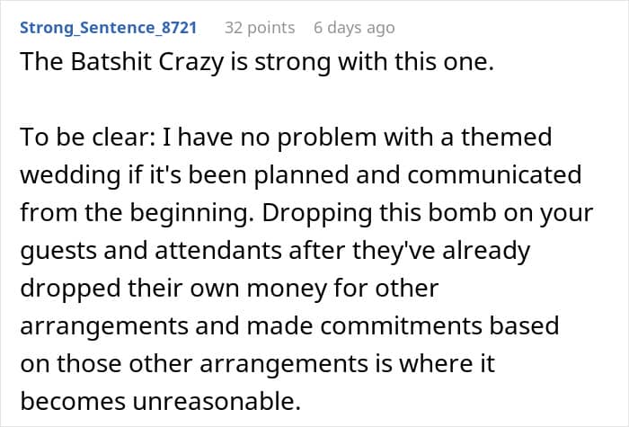Click the 32 points score
The image size is (629, 427).
click(x=260, y=28)
